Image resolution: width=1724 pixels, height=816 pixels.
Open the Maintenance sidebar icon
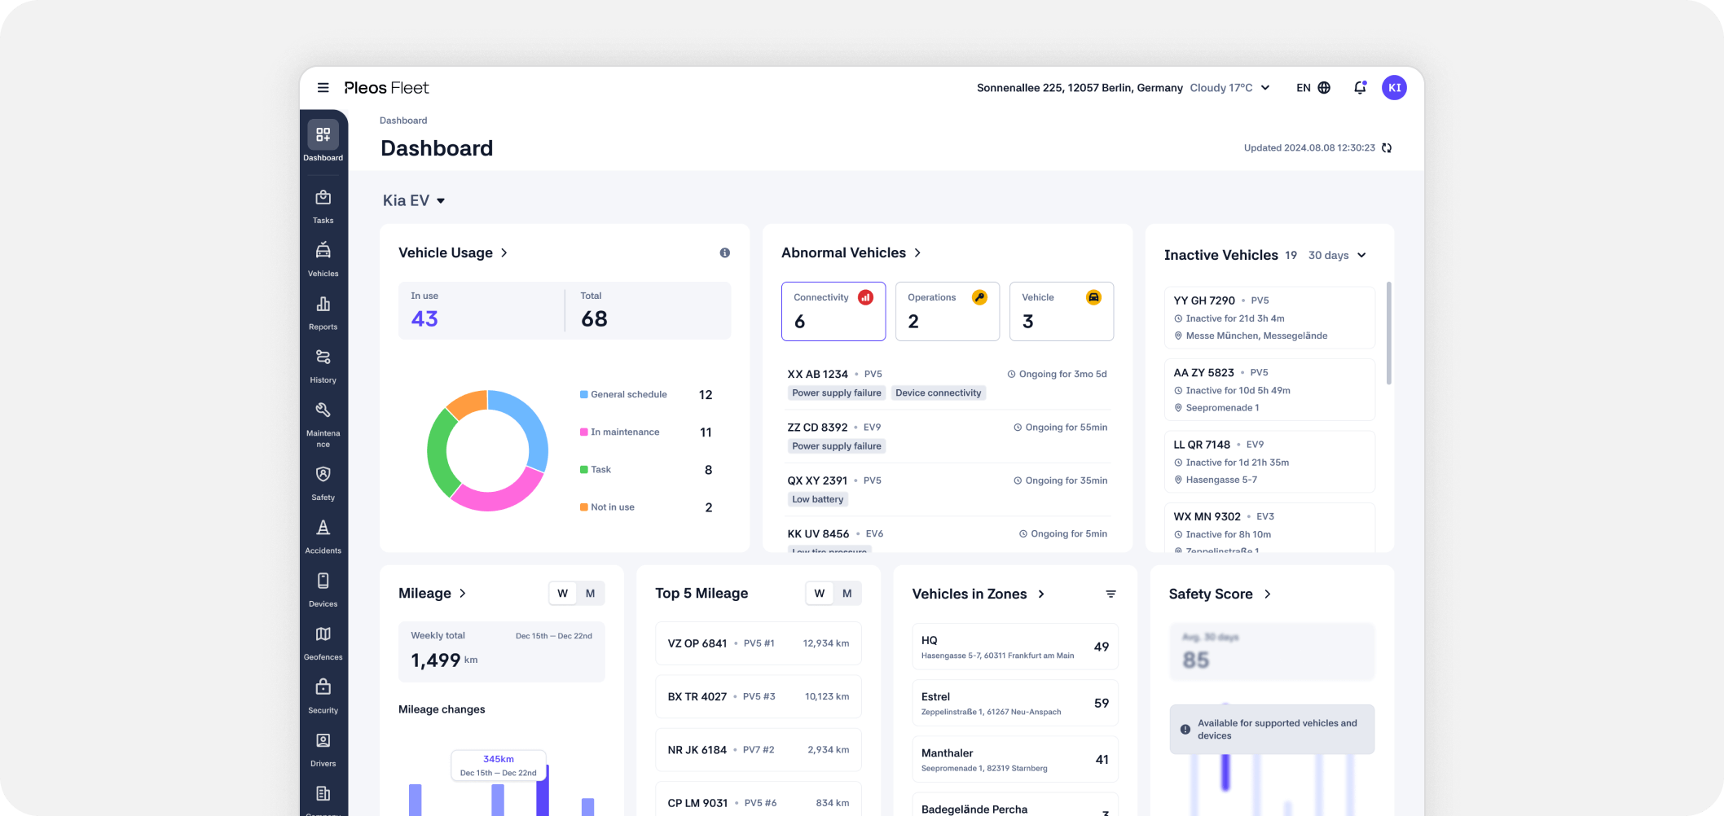(x=323, y=419)
